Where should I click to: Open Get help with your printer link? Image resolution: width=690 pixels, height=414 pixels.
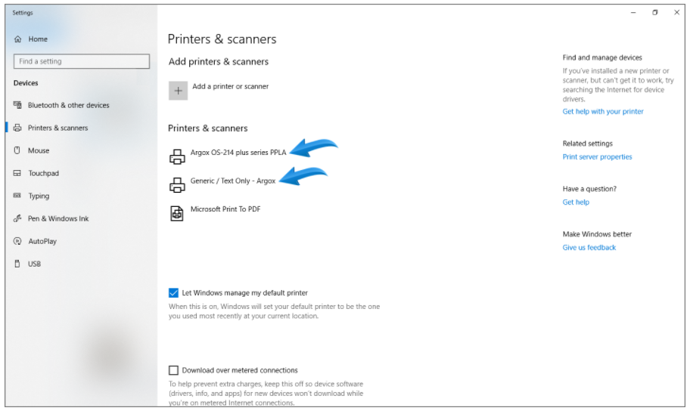(x=603, y=112)
